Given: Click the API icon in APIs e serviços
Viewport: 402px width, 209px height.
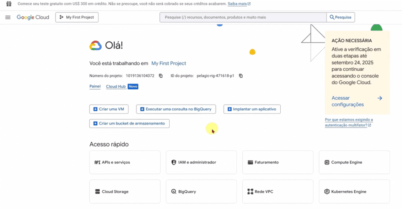Looking at the screenshot, I should [x=97, y=162].
